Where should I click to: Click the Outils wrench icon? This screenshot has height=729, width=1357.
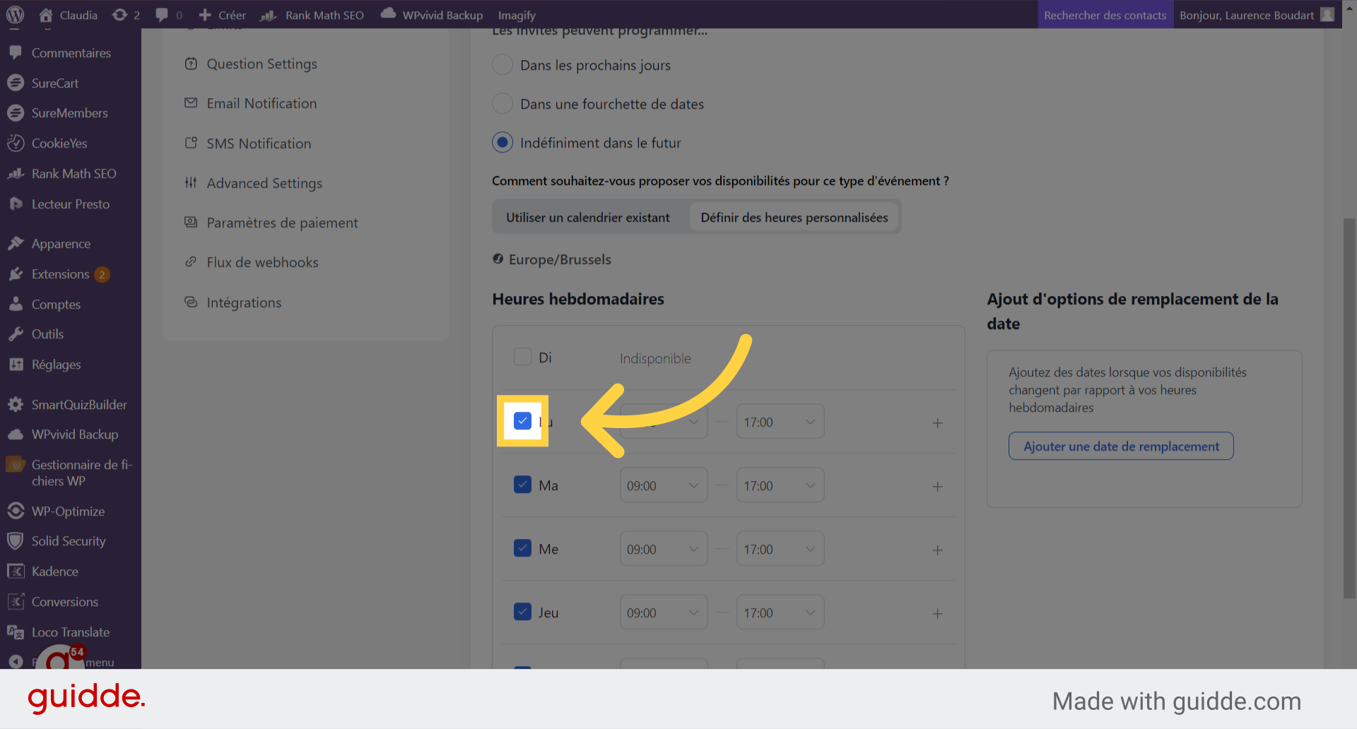point(16,334)
